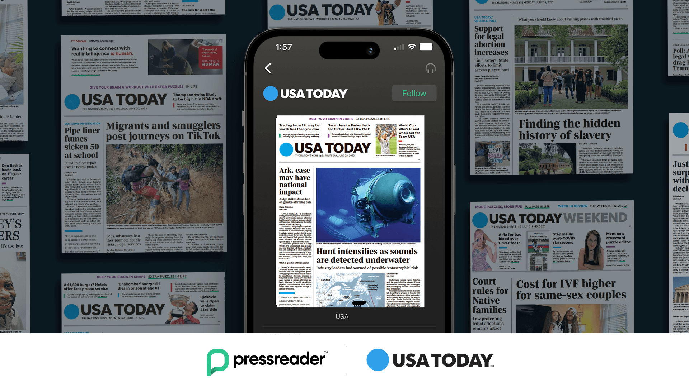The width and height of the screenshot is (689, 387).
Task: Enable navigation back to previous screen
Action: click(269, 68)
